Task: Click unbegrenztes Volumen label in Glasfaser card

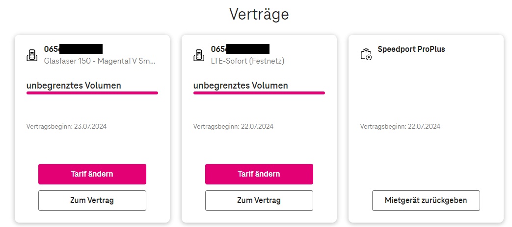Action: (x=74, y=86)
